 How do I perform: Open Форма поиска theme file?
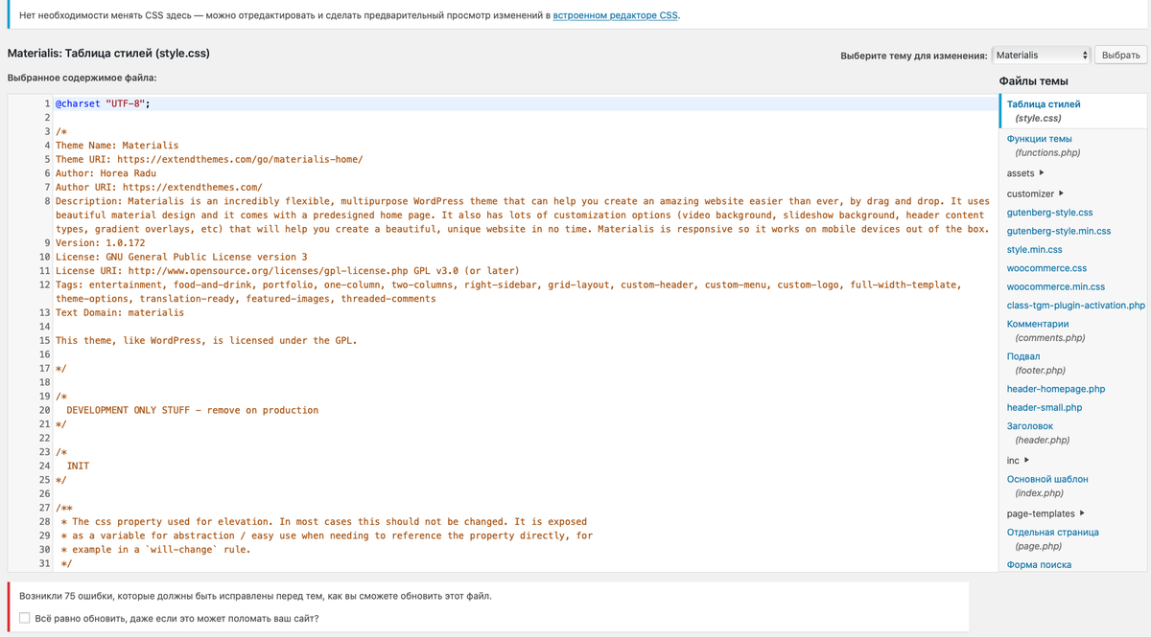(x=1039, y=564)
